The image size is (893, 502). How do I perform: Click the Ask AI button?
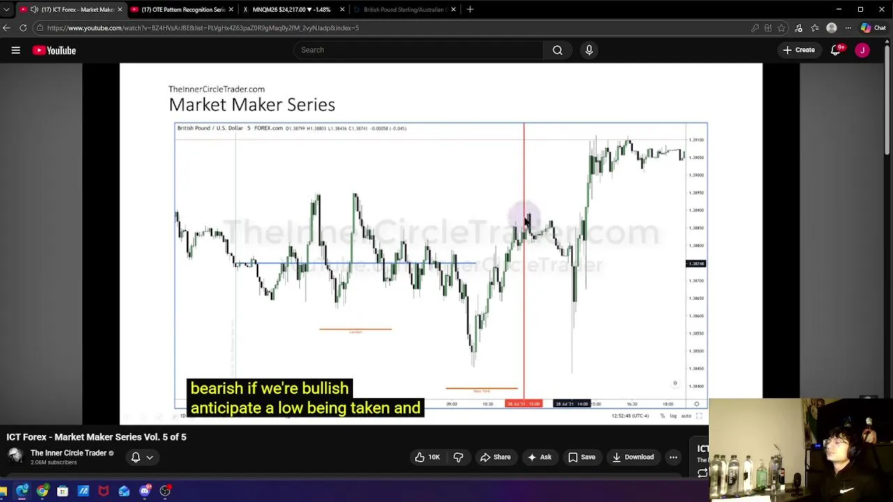pyautogui.click(x=539, y=457)
